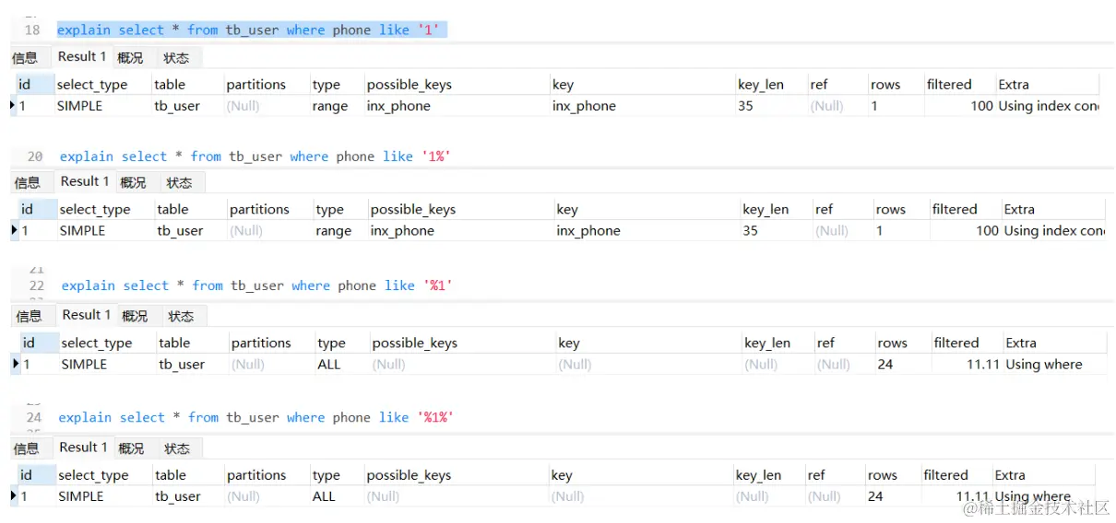1116x523 pixels.
Task: Select tb_user cell in line 18 result
Action: (x=177, y=106)
